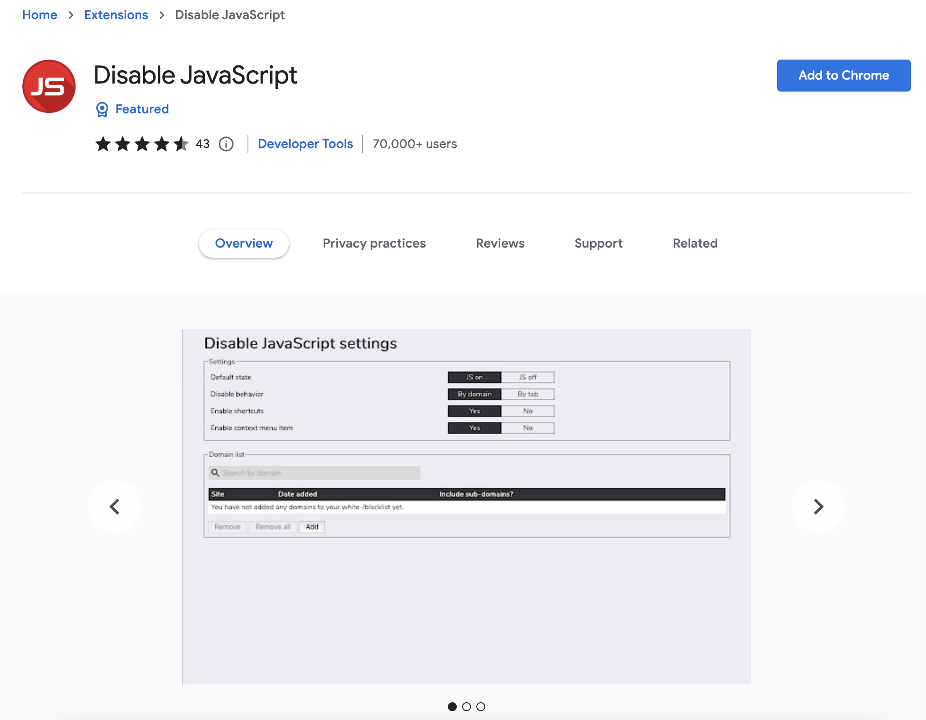This screenshot has width=926, height=720.
Task: Select third carousel dot indicator
Action: 481,707
